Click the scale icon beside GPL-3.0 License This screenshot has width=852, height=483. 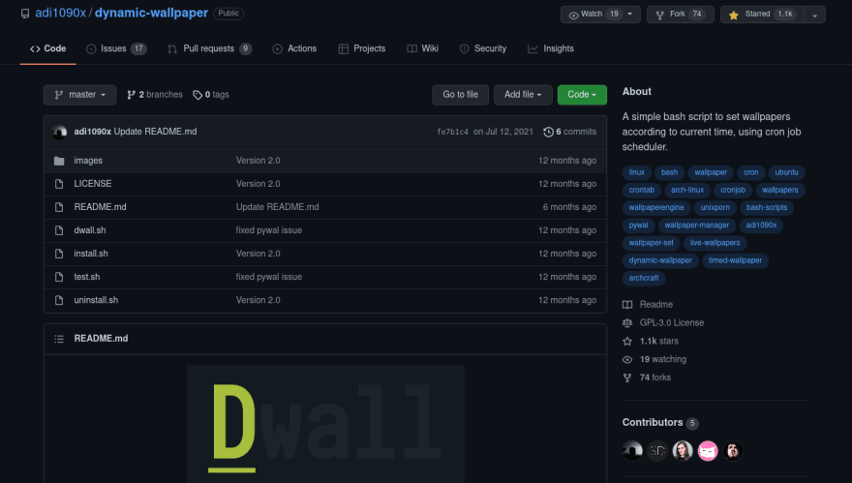[627, 322]
